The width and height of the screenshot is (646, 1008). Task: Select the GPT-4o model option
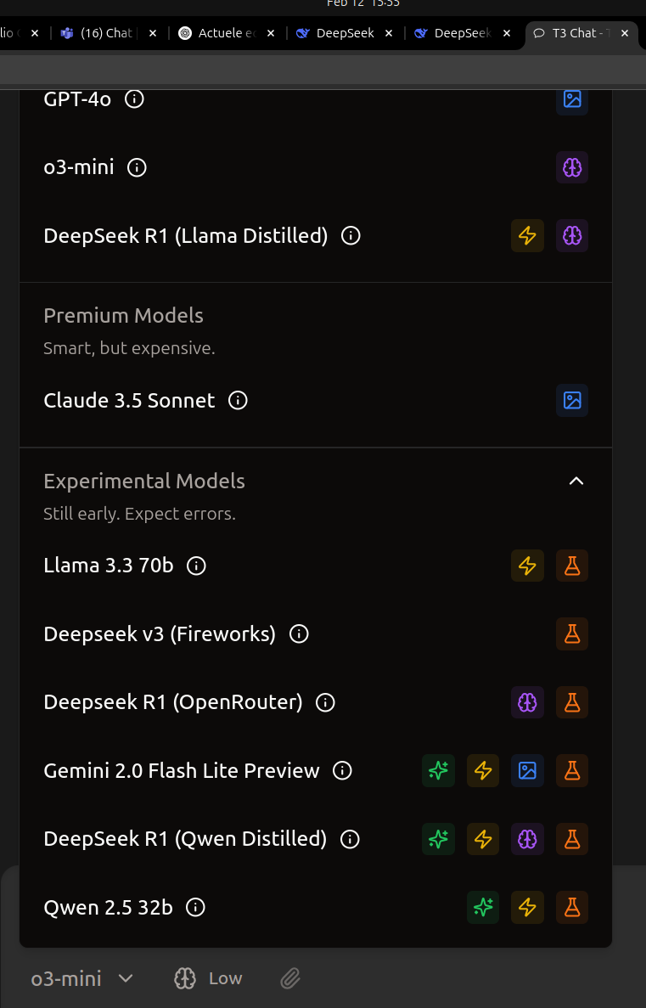pyautogui.click(x=77, y=99)
